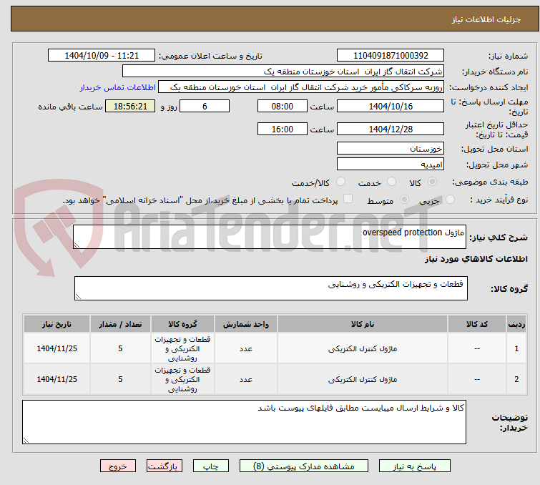Click the buyer notes textarea
The width and height of the screenshot is (540, 485).
[244, 422]
